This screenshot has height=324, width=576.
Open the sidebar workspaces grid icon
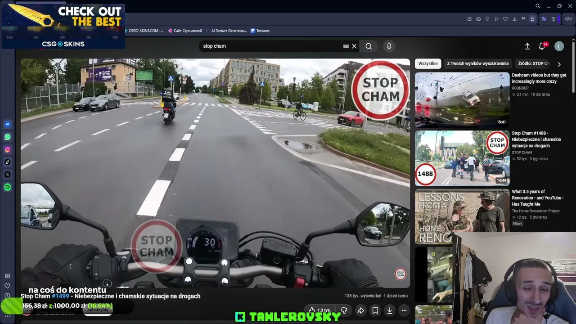7,276
